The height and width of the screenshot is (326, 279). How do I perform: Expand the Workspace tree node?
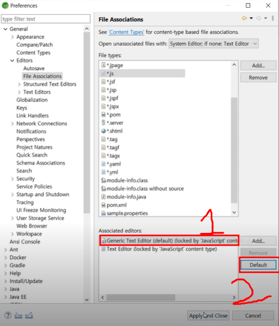coord(12,234)
